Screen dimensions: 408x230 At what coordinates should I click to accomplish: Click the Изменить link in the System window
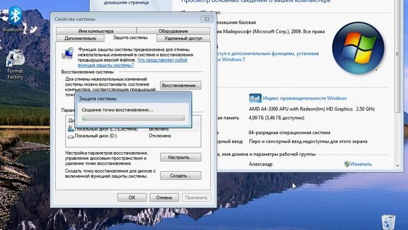pos(361,164)
